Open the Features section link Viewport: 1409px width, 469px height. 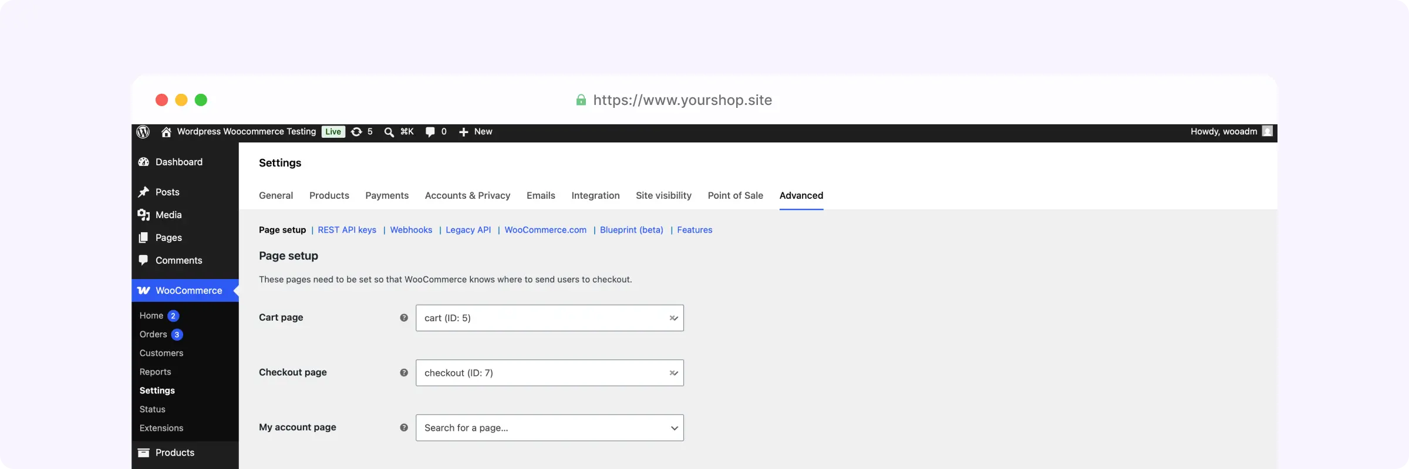tap(695, 230)
